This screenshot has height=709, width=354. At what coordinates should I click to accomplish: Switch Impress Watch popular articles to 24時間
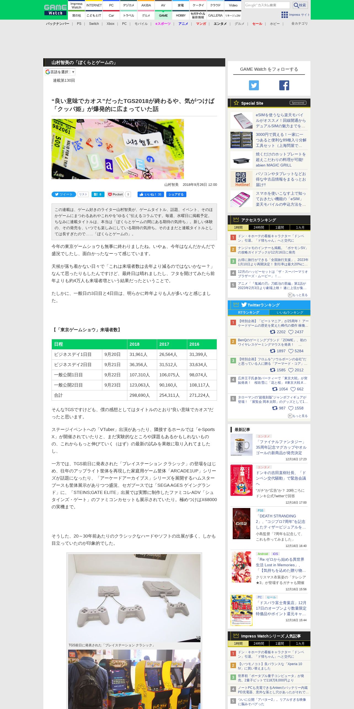point(259,644)
